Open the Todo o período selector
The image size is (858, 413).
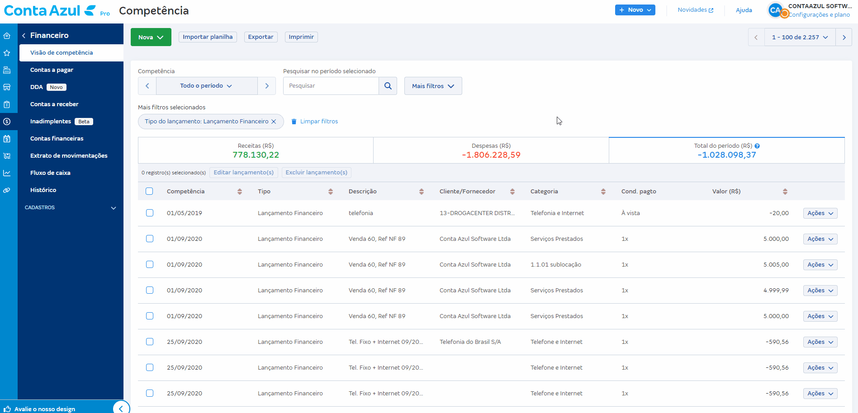(206, 86)
